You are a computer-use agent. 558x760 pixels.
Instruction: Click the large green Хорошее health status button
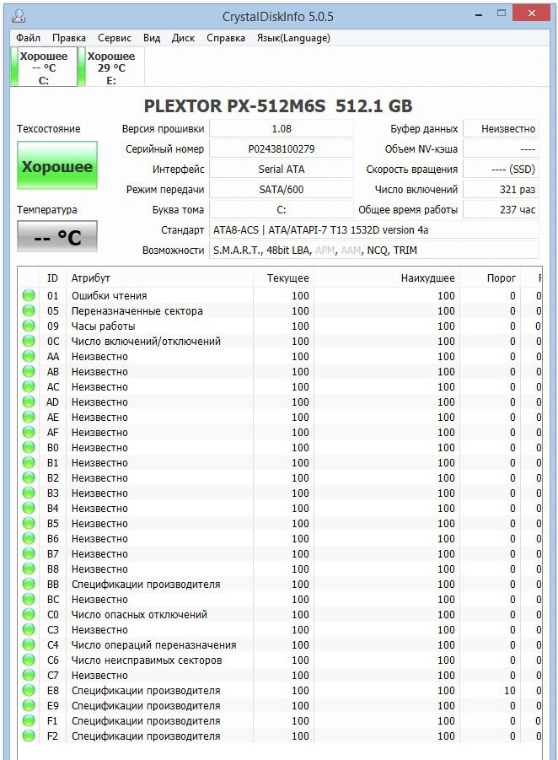57,166
